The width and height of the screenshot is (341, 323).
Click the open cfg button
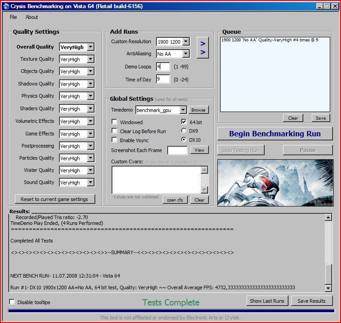point(175,200)
